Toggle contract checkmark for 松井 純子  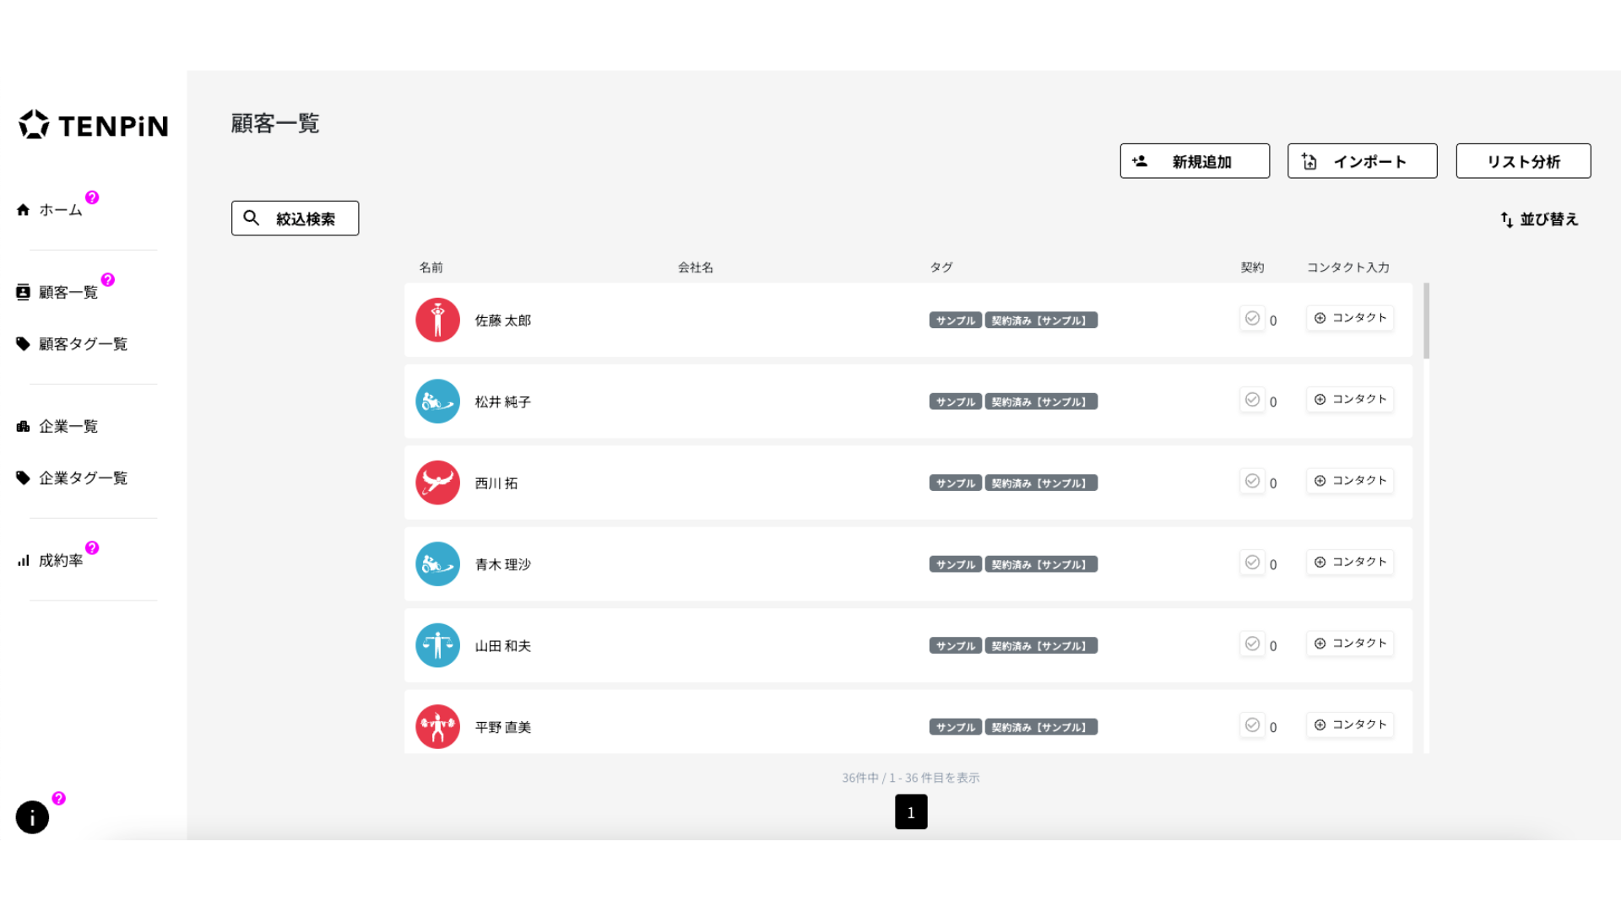(1252, 400)
